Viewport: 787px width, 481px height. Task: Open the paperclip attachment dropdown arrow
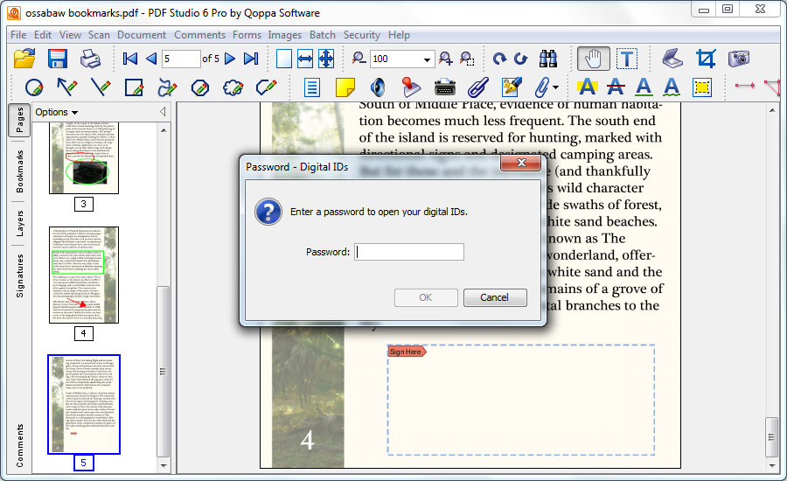(555, 87)
